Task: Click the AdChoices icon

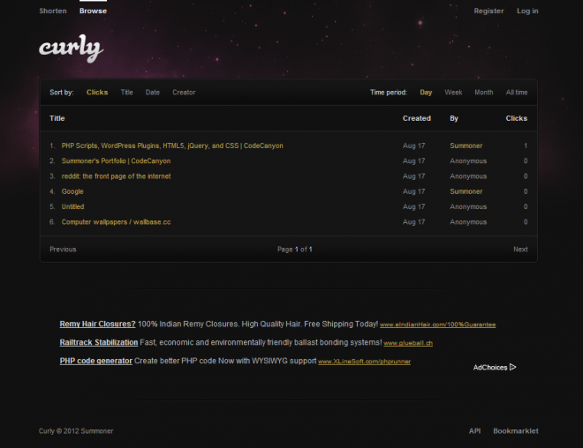Action: pos(512,367)
